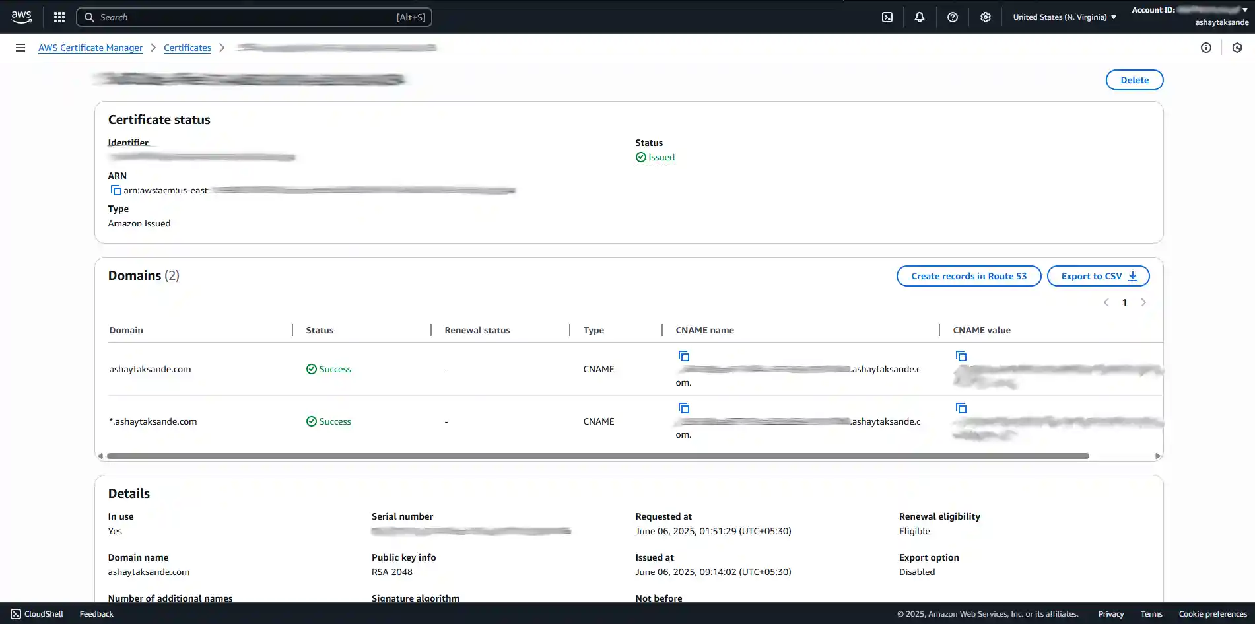Click the Domain column header

pyautogui.click(x=126, y=330)
